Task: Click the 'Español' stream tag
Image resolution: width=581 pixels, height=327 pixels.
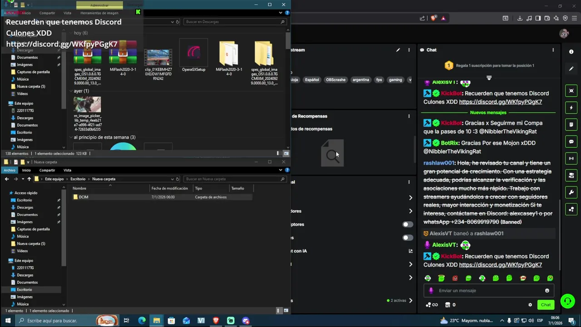Action: coord(312,80)
